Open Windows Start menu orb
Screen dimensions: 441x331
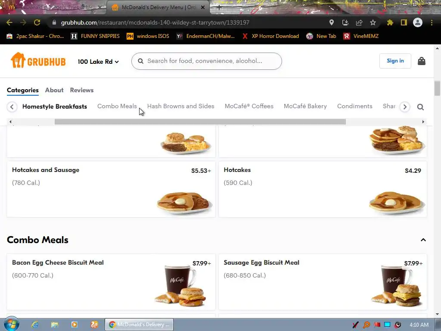pyautogui.click(x=12, y=324)
